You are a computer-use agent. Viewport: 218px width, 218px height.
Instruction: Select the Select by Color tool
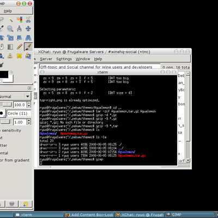(20, 19)
